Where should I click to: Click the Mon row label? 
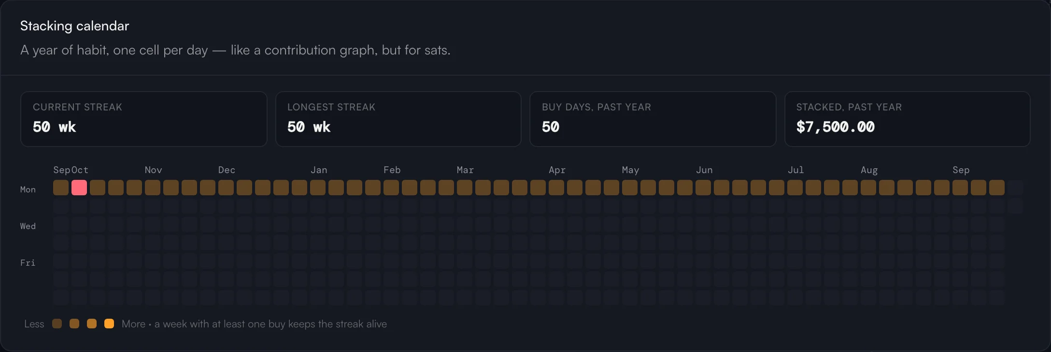[28, 190]
